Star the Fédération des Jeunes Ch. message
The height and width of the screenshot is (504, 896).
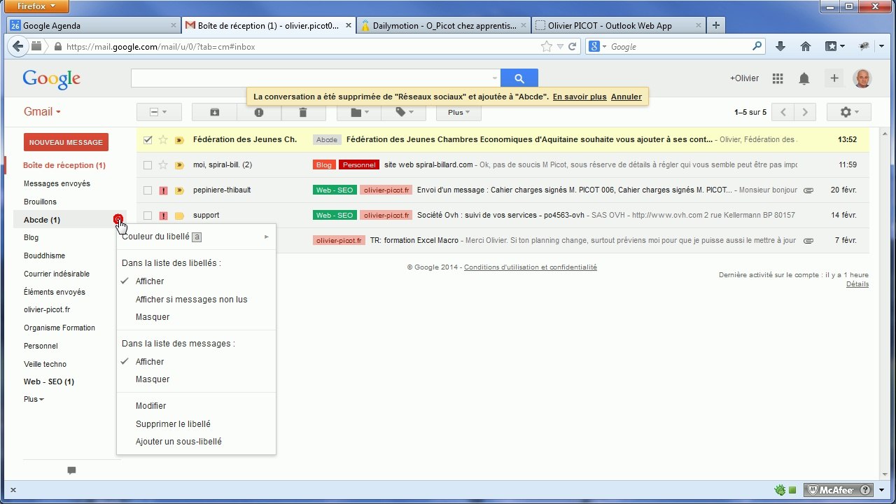(x=163, y=140)
